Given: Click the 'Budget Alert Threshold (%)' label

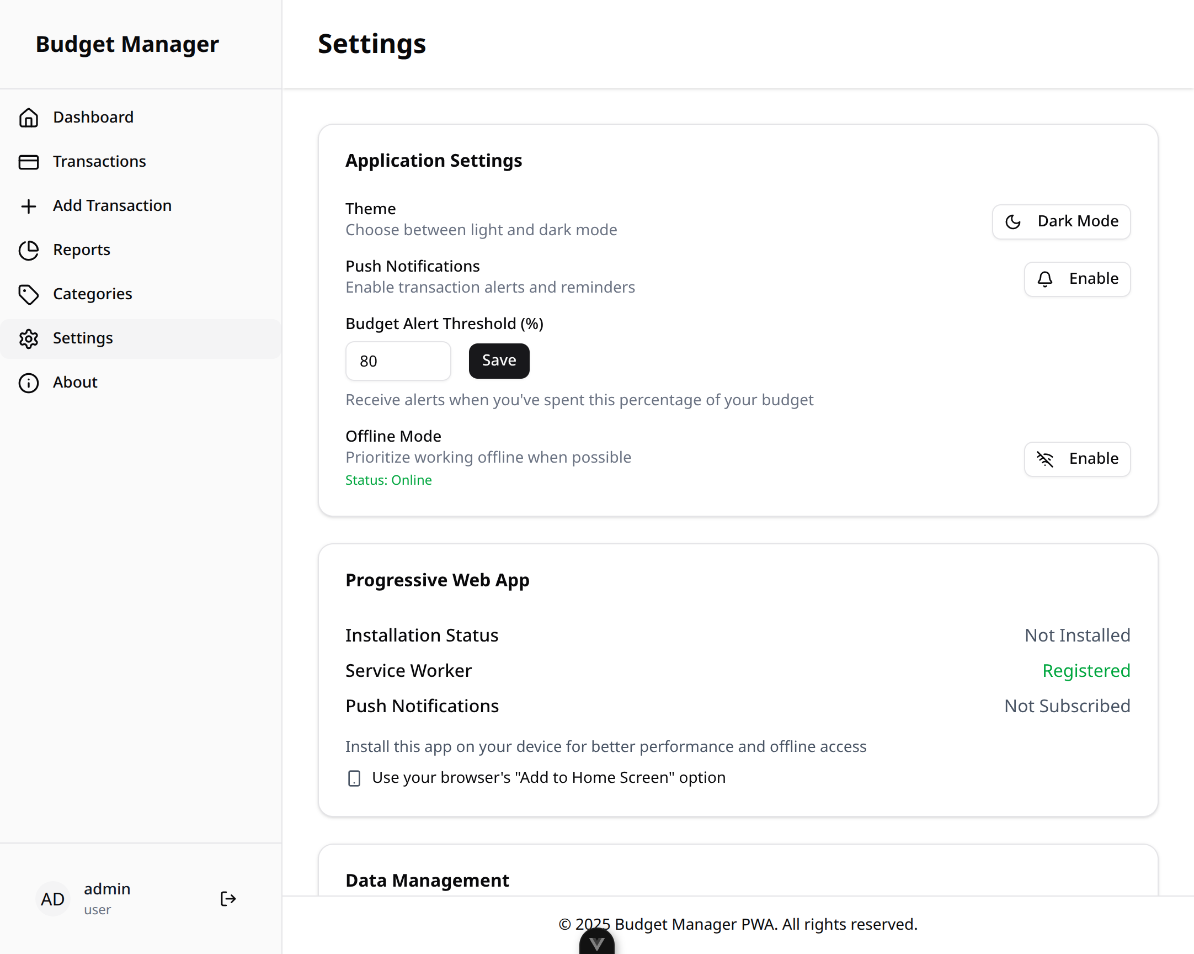Looking at the screenshot, I should (x=444, y=324).
